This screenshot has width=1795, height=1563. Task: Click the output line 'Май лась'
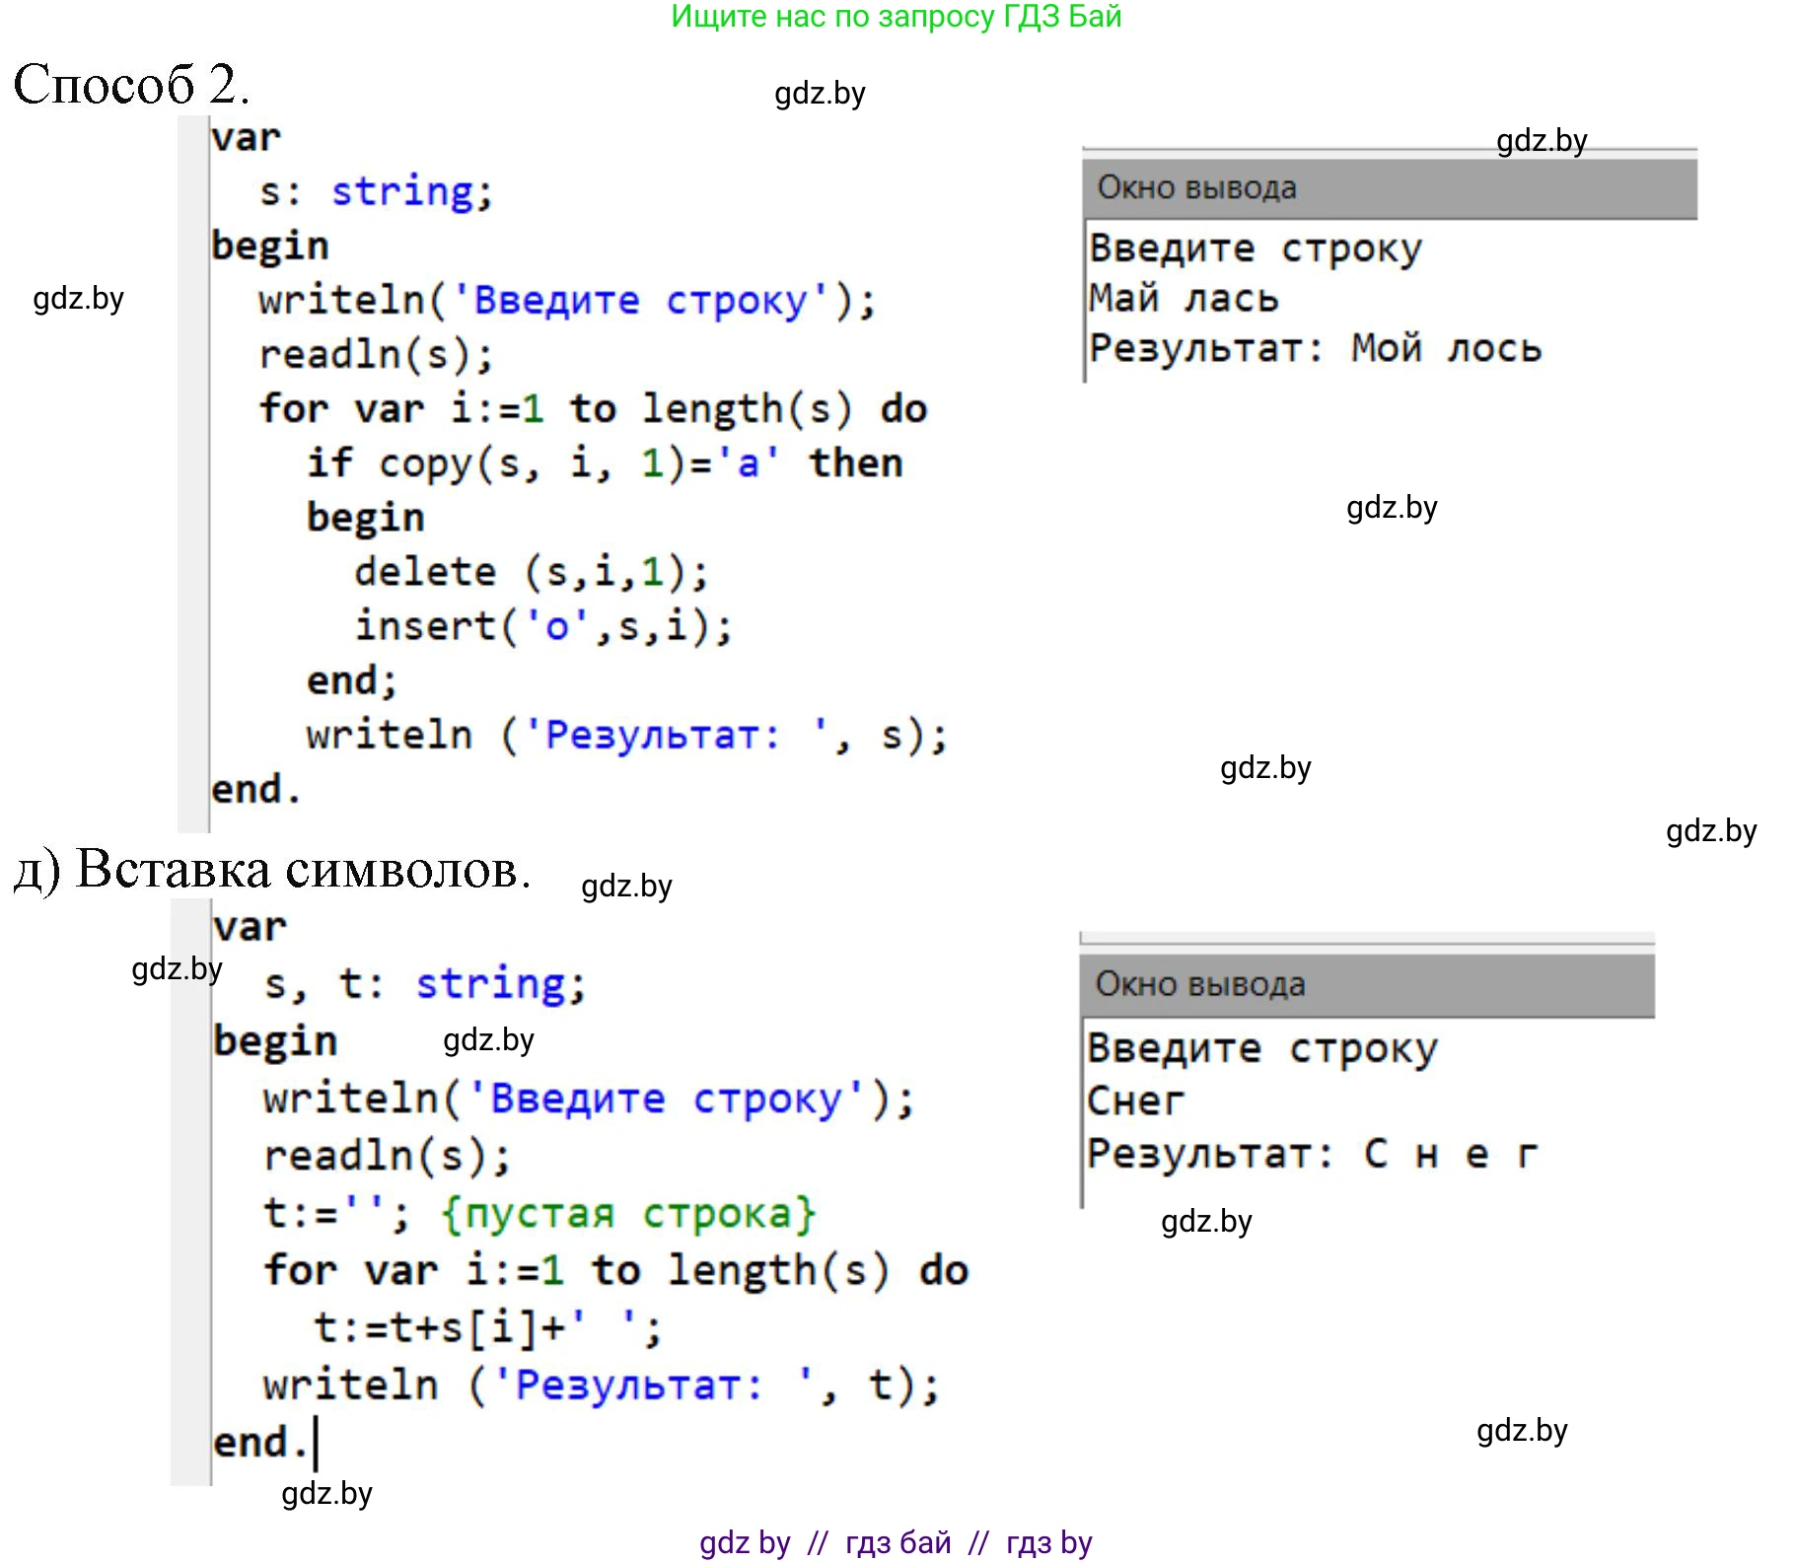coord(1184,298)
